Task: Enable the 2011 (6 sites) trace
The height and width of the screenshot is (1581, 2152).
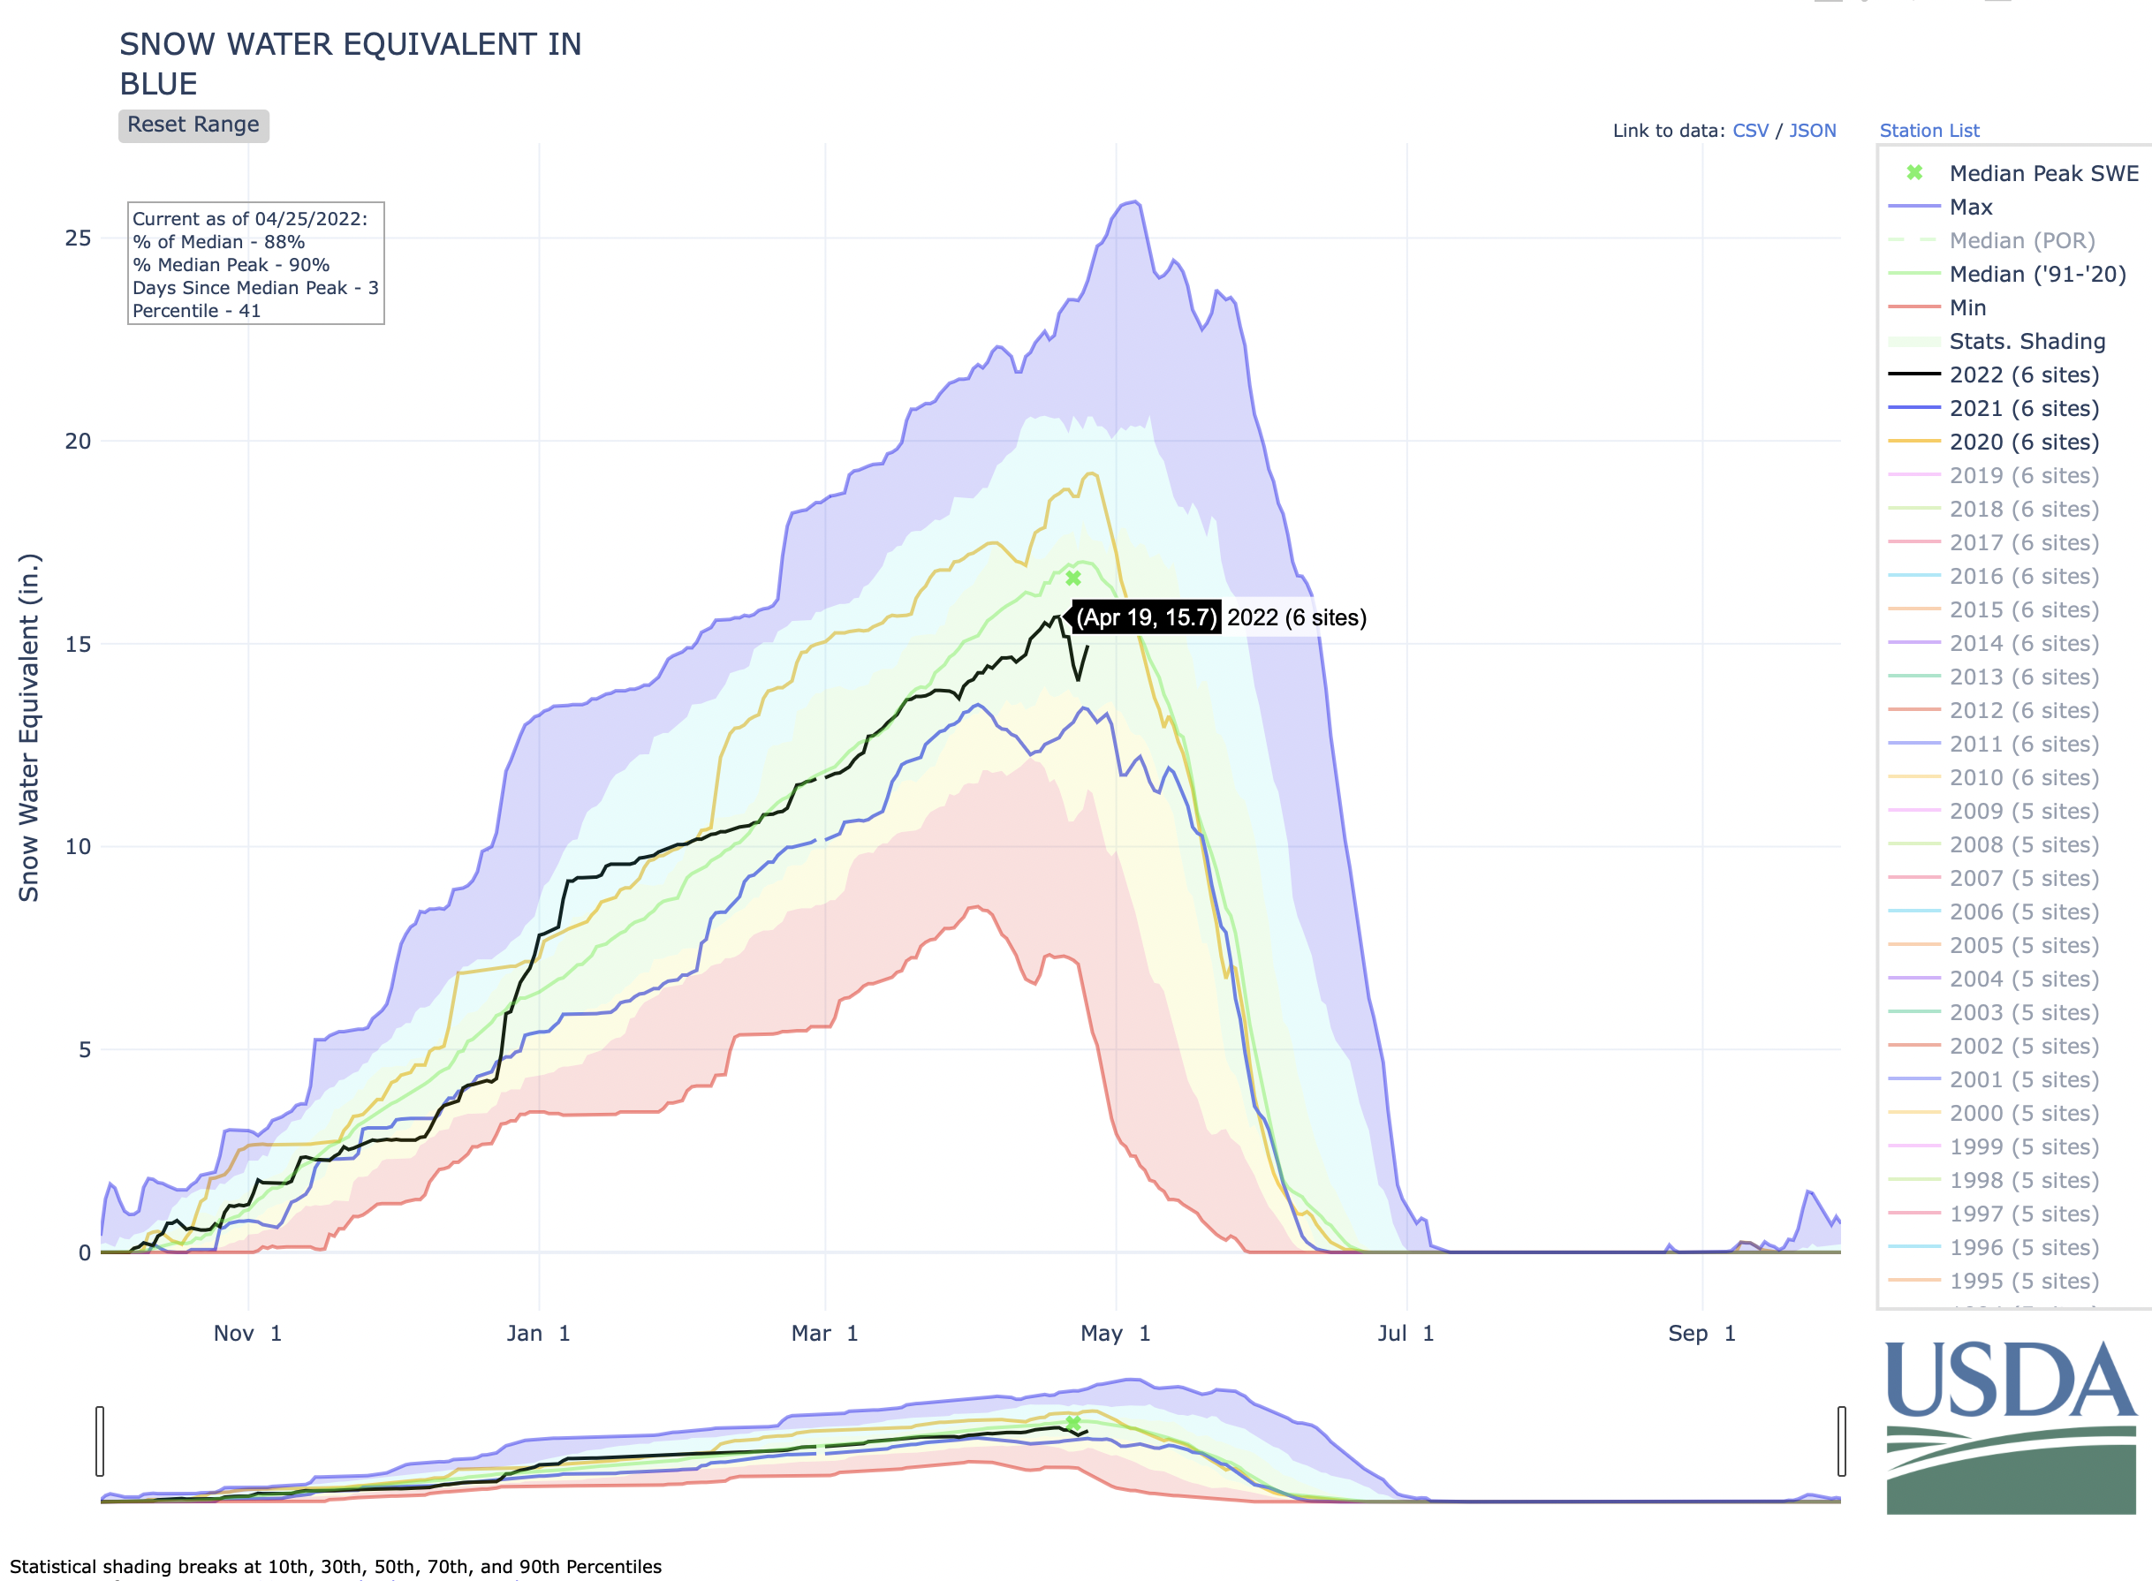Action: pos(2024,744)
